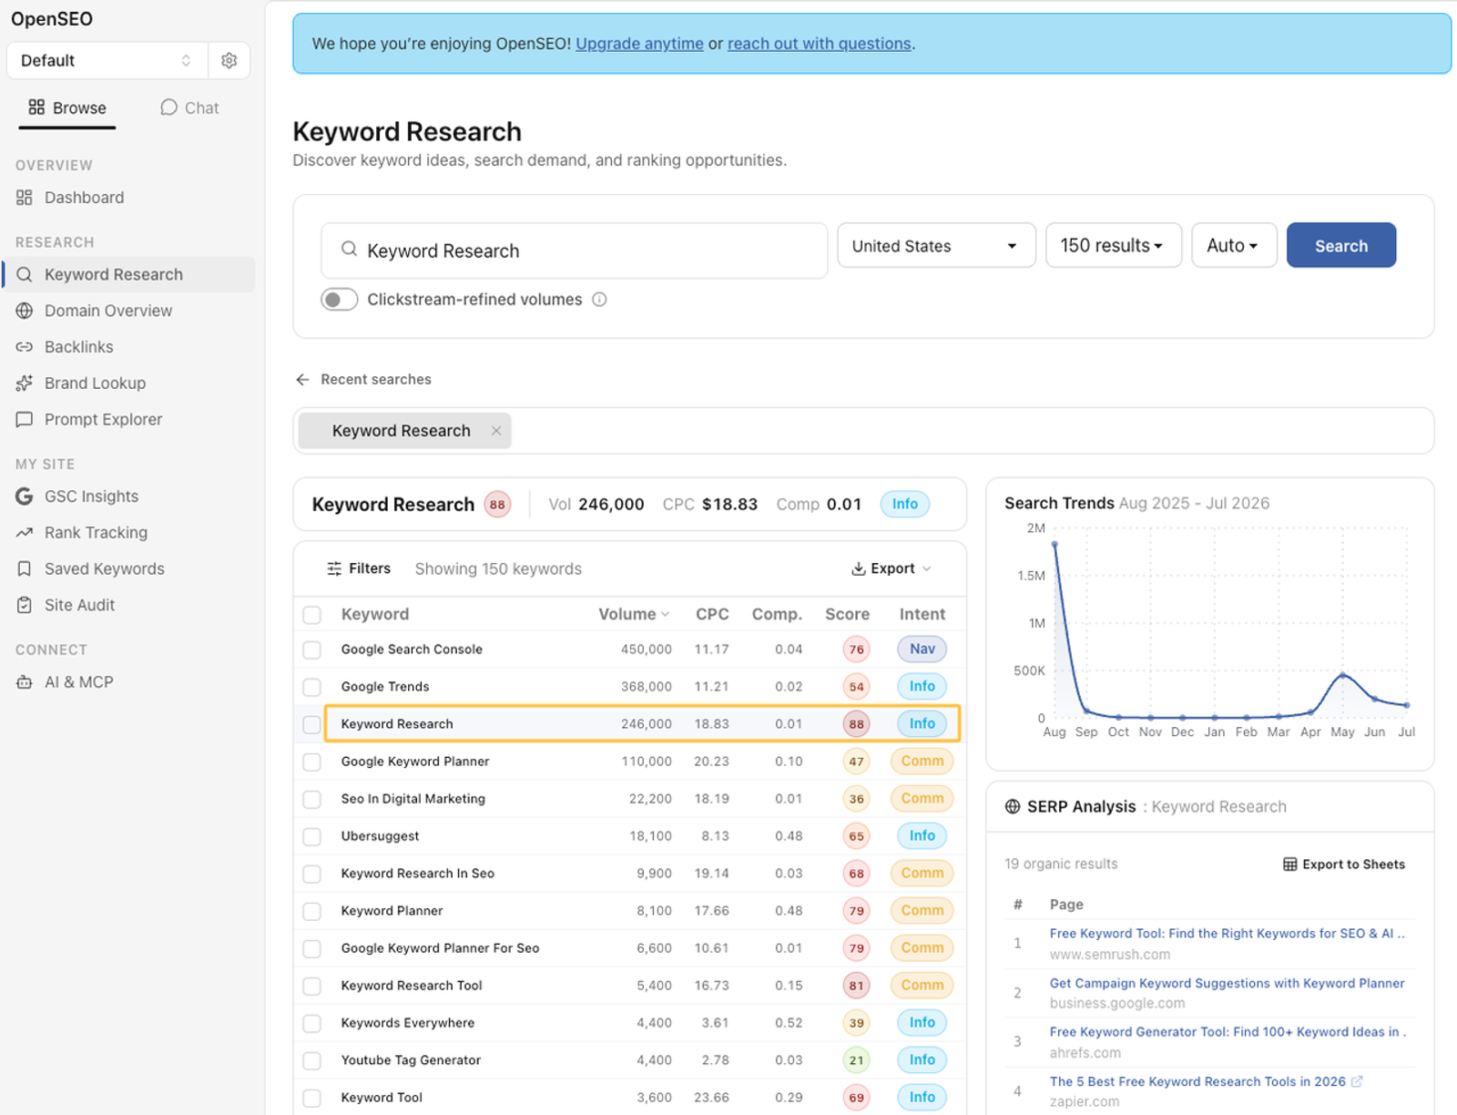Click the Export to Sheets button
Viewport: 1457px width, 1115px height.
pyautogui.click(x=1344, y=864)
